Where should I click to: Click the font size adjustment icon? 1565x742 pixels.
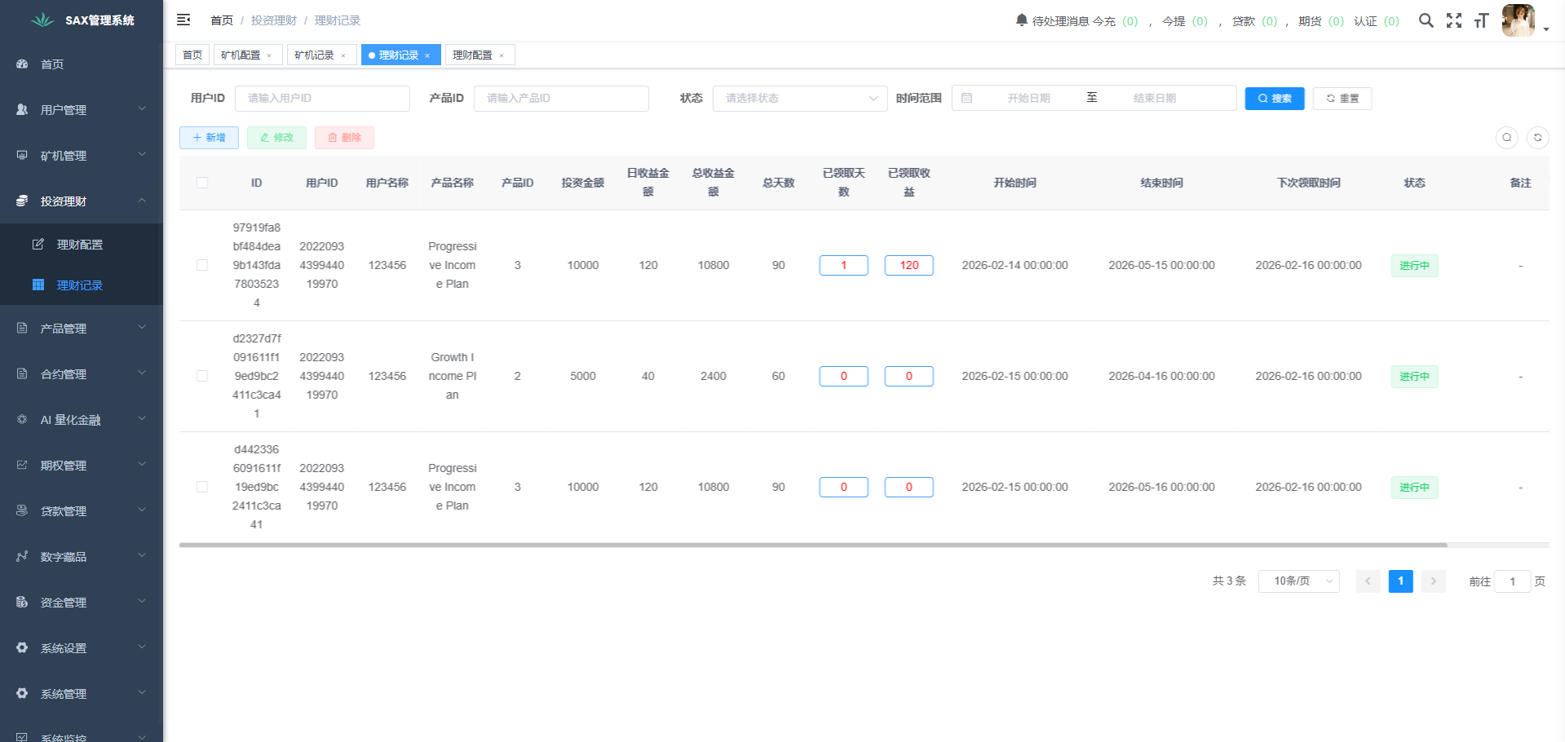click(1481, 20)
